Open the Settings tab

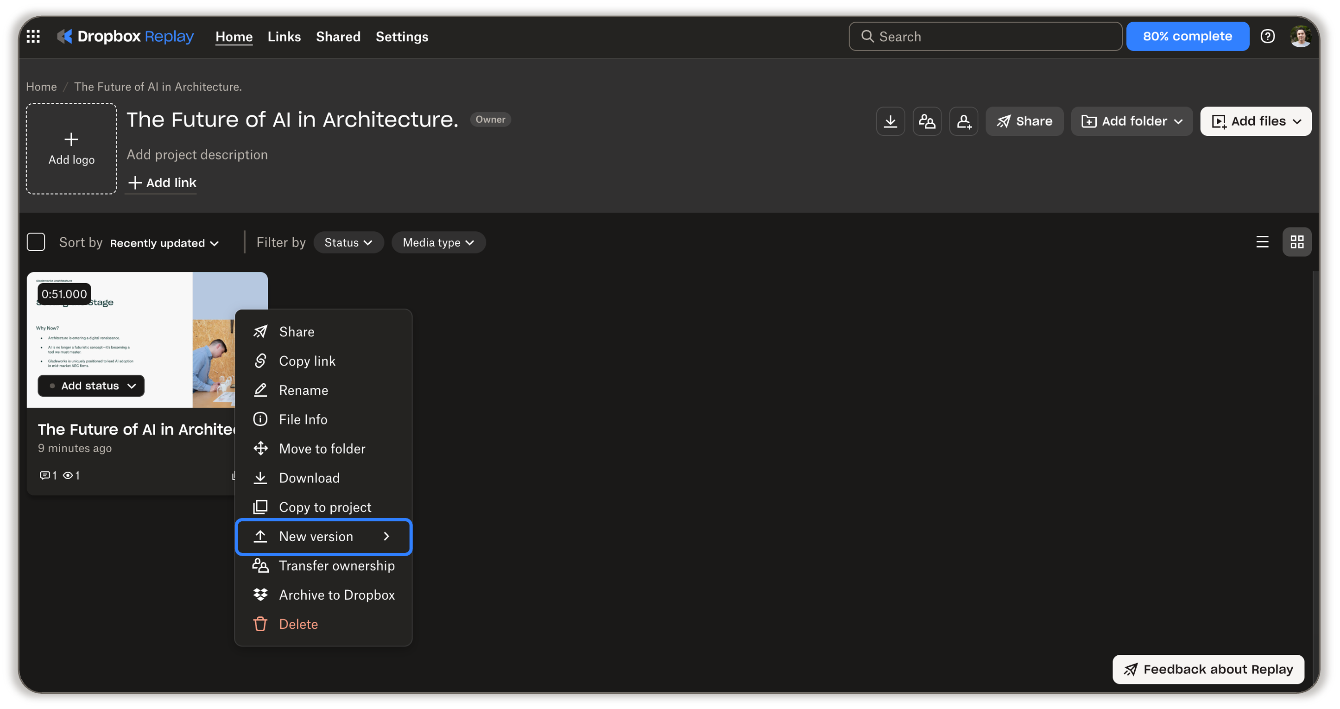tap(402, 37)
